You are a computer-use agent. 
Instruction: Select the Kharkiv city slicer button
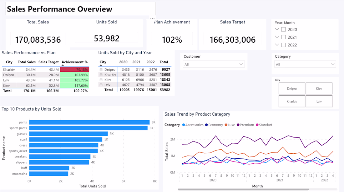[292, 101]
